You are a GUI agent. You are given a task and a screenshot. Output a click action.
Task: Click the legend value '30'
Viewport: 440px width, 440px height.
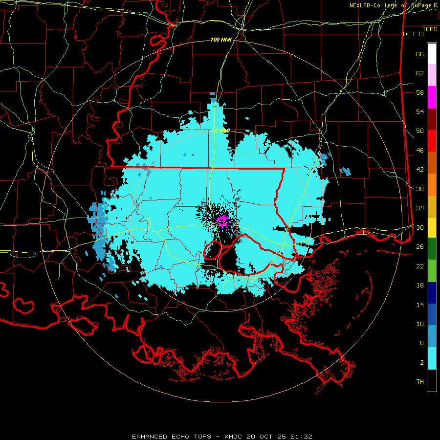click(x=420, y=227)
